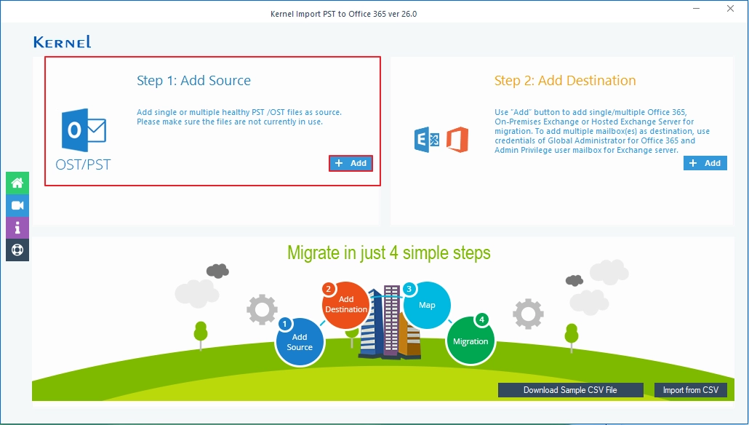Viewport: 749px width, 425px height.
Task: Click the 'OST/PST' label
Action: (83, 164)
